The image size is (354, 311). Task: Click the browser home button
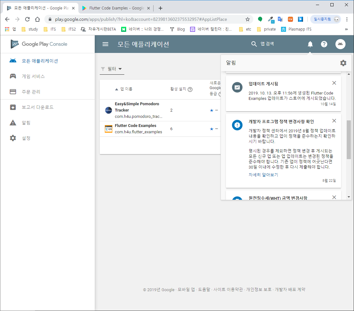[37, 19]
